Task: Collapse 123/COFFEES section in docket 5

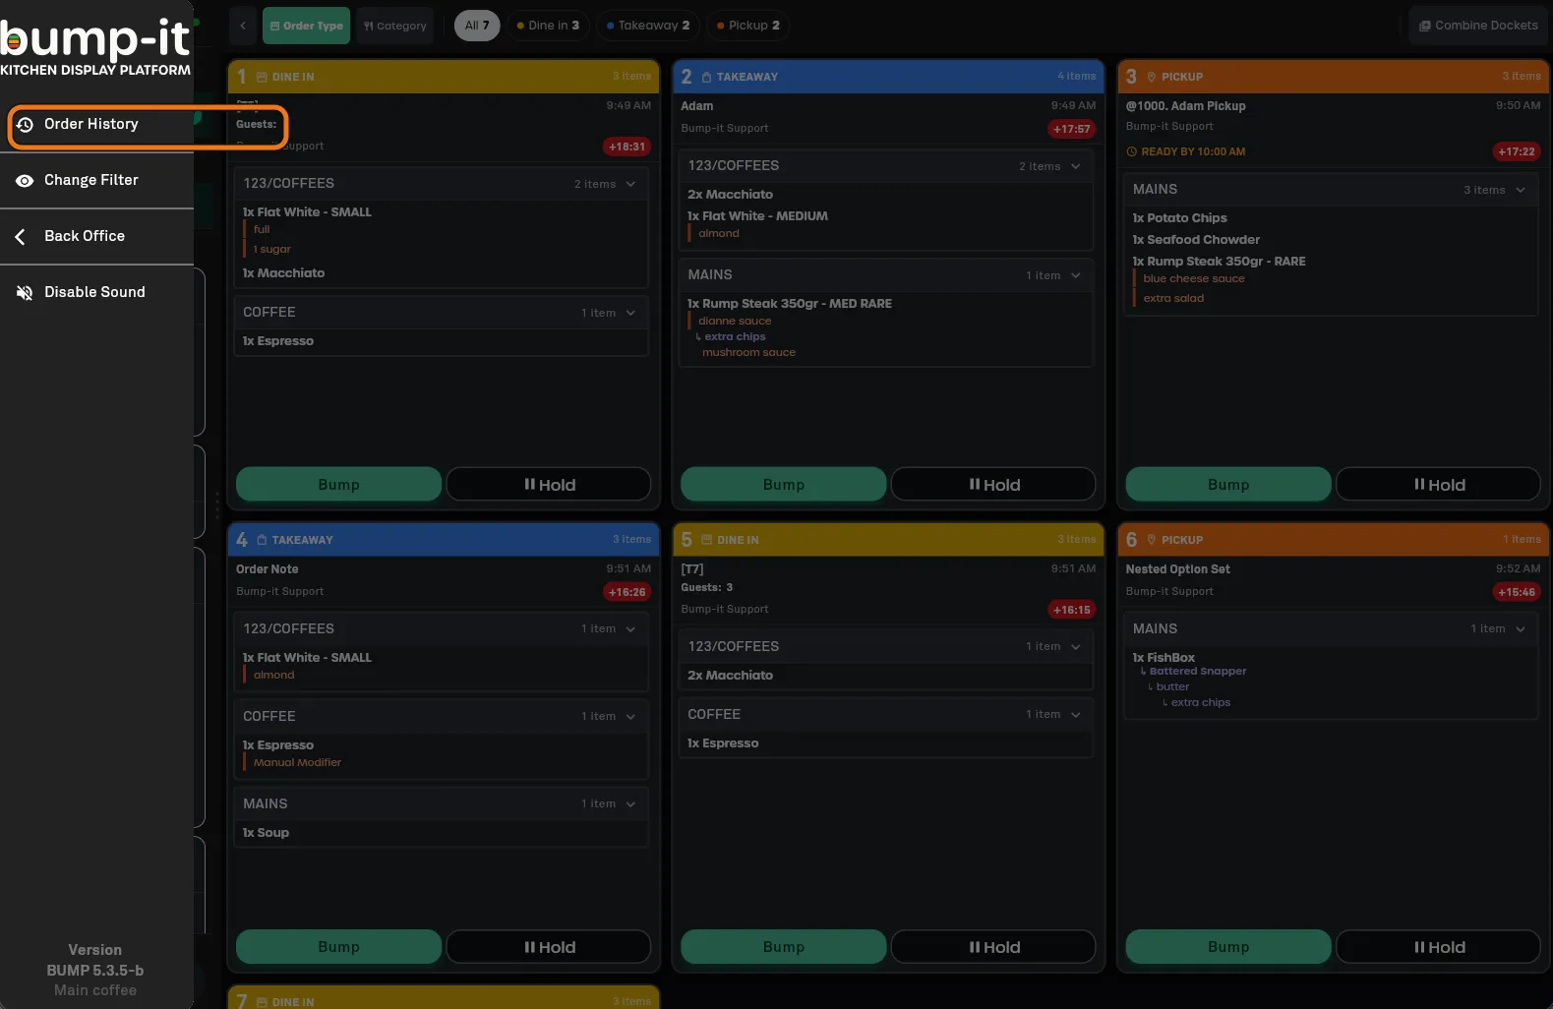Action: (x=1075, y=647)
